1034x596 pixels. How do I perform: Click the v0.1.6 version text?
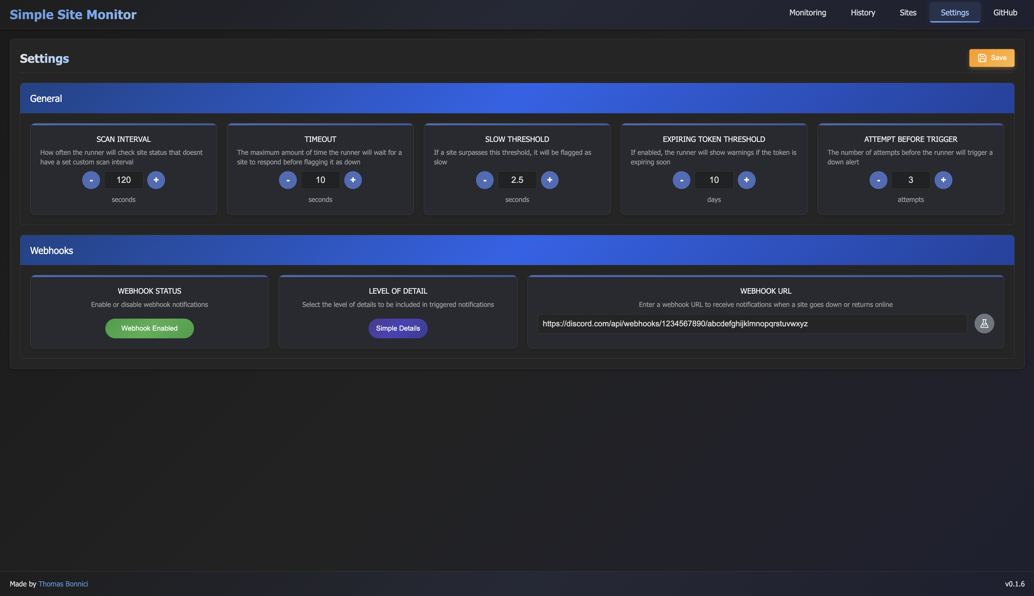(1015, 584)
